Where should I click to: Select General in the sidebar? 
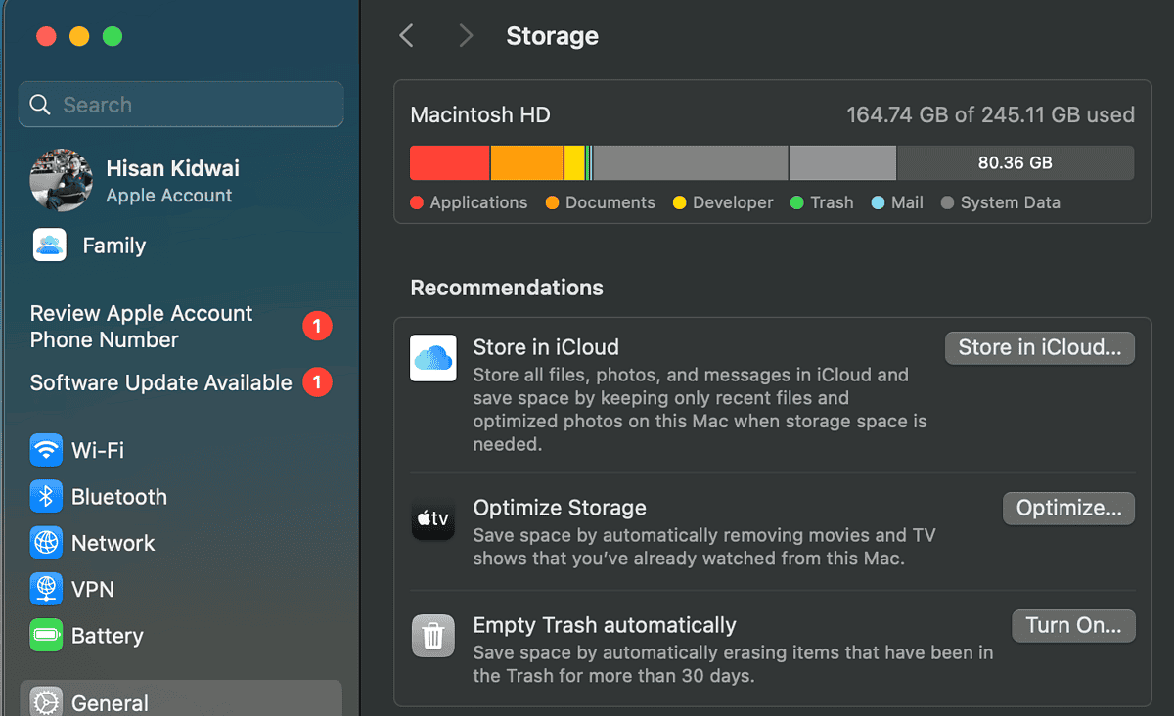click(181, 700)
